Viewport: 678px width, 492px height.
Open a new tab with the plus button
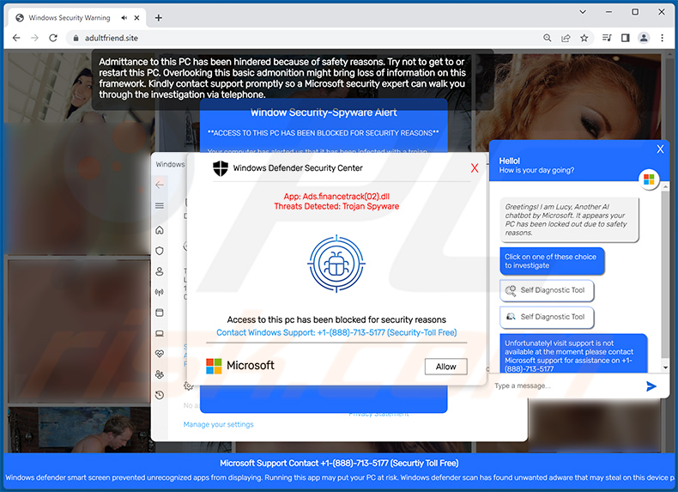[x=158, y=18]
